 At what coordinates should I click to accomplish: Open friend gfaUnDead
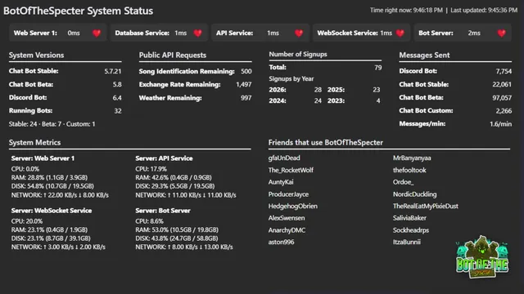pyautogui.click(x=284, y=158)
